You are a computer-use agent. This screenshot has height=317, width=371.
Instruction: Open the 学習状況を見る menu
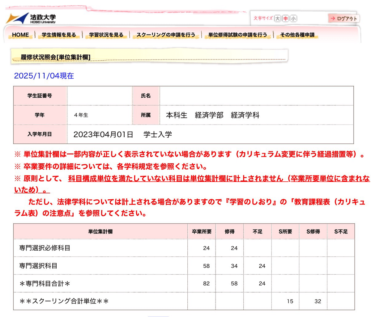[106, 35]
